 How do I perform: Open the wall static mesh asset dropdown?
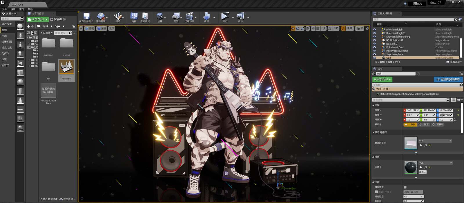435,141
